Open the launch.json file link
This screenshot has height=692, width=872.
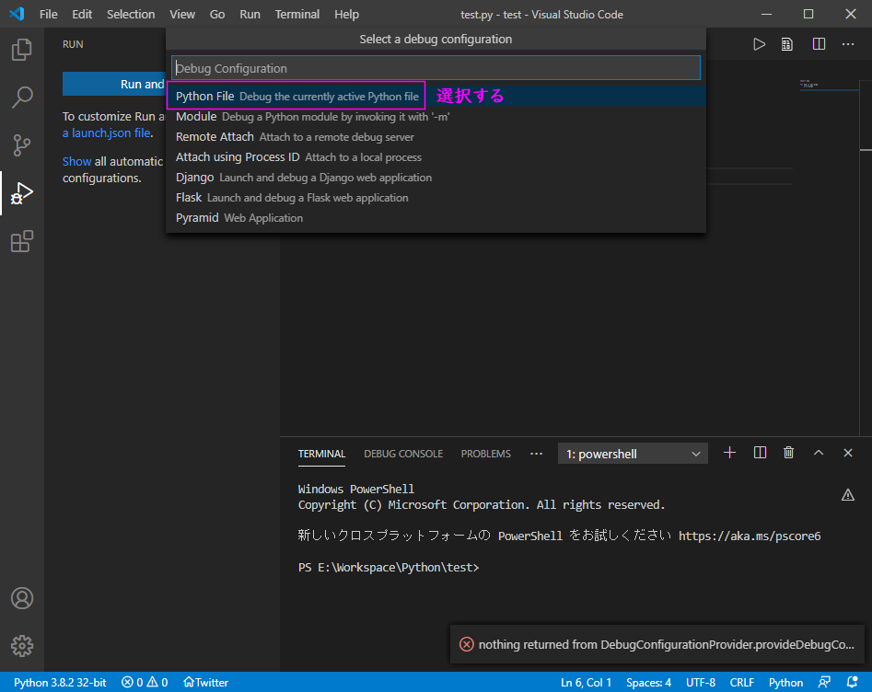pos(107,133)
